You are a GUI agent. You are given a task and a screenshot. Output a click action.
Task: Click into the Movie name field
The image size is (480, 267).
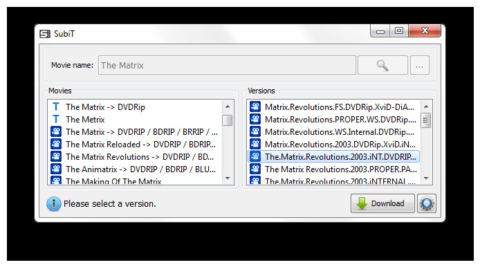(227, 65)
